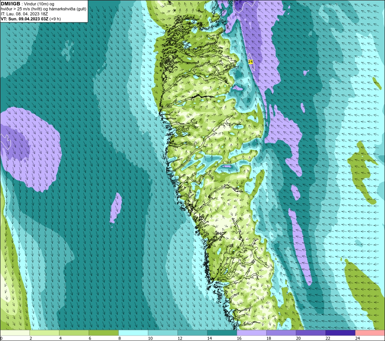Select the 16–18 m/s light lavender swatch

252,333
